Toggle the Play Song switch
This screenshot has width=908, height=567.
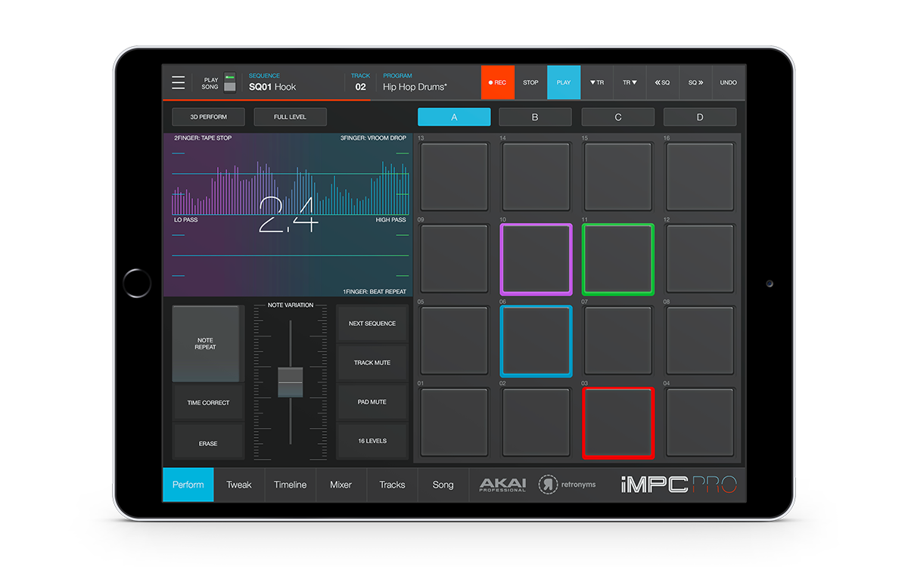[229, 82]
